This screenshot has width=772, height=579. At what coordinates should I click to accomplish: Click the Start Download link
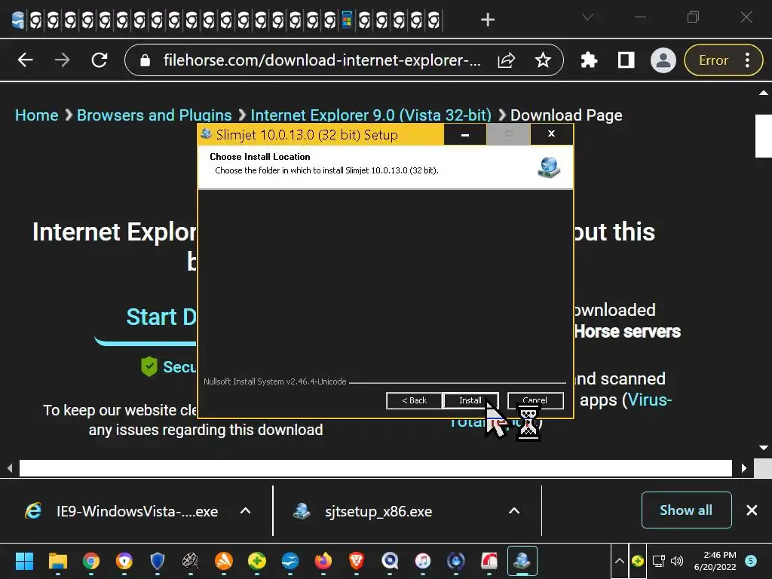tap(161, 317)
